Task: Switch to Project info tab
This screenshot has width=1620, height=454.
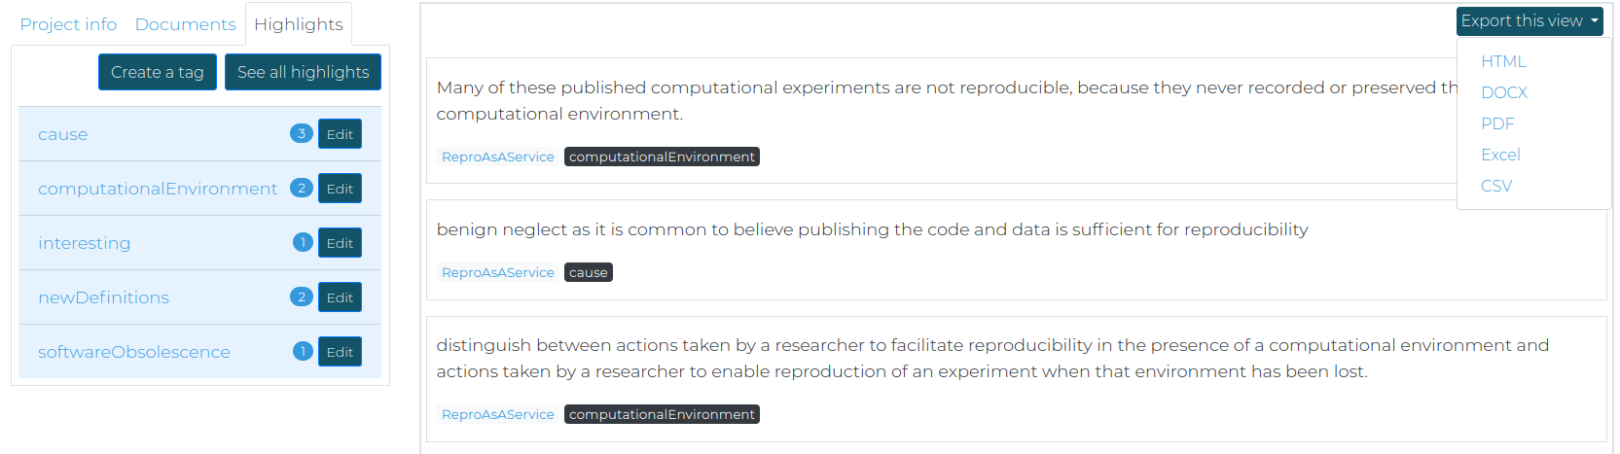Action: pyautogui.click(x=68, y=24)
